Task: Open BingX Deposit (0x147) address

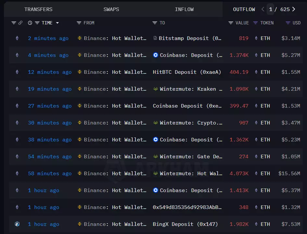Action: tap(185, 224)
